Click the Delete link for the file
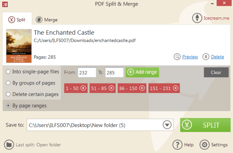233x153 pixels. 217,57
